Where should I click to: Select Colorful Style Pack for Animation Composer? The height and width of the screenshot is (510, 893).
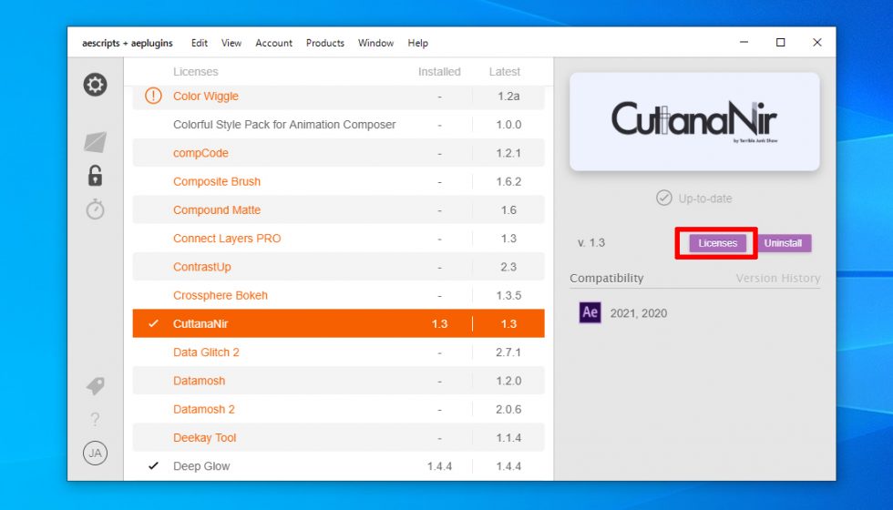pos(338,125)
